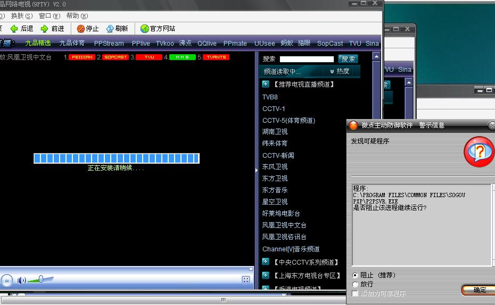Click 官方网站 toolbar link
The height and width of the screenshot is (305, 495).
[x=162, y=29]
